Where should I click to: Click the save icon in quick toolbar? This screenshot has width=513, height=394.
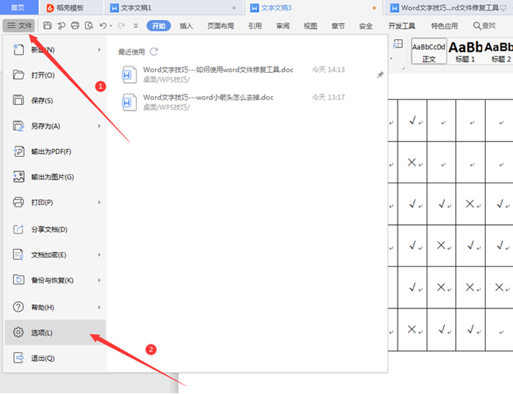click(x=47, y=26)
